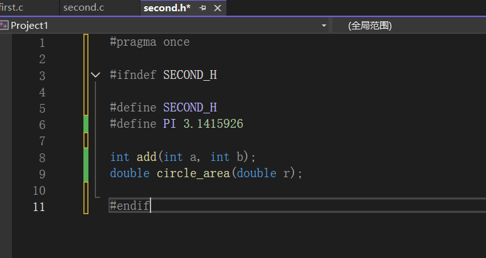Click the circle_area function name
The image size is (486, 258).
[193, 173]
